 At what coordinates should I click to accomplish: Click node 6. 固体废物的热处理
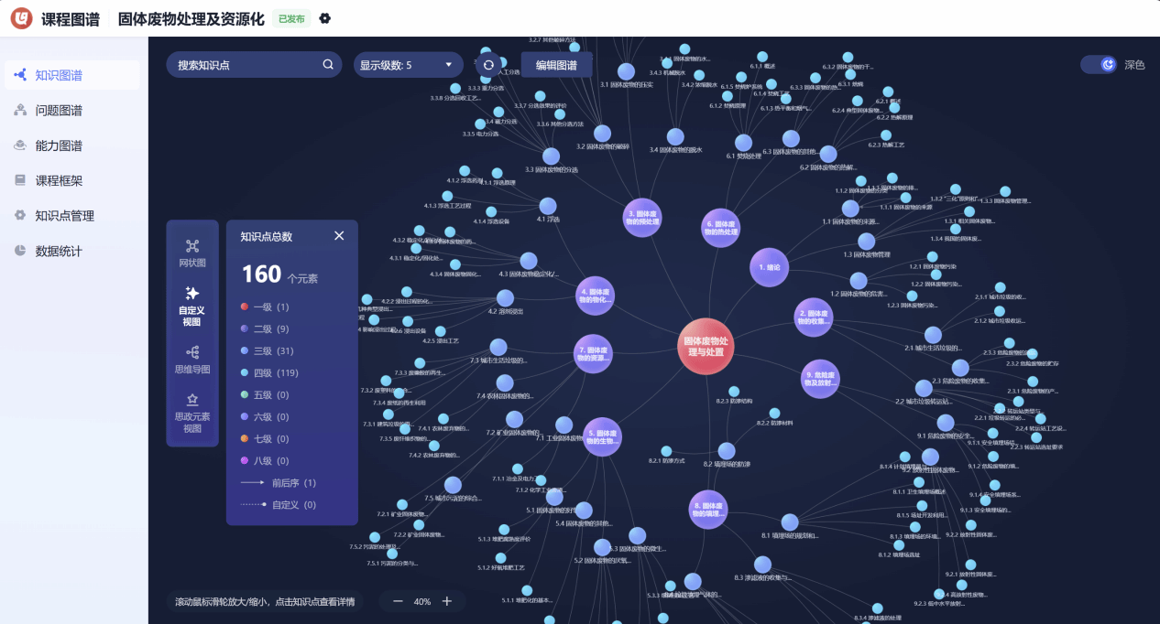pyautogui.click(x=721, y=228)
